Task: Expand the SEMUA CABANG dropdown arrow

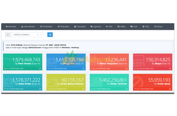Action: pos(41,35)
